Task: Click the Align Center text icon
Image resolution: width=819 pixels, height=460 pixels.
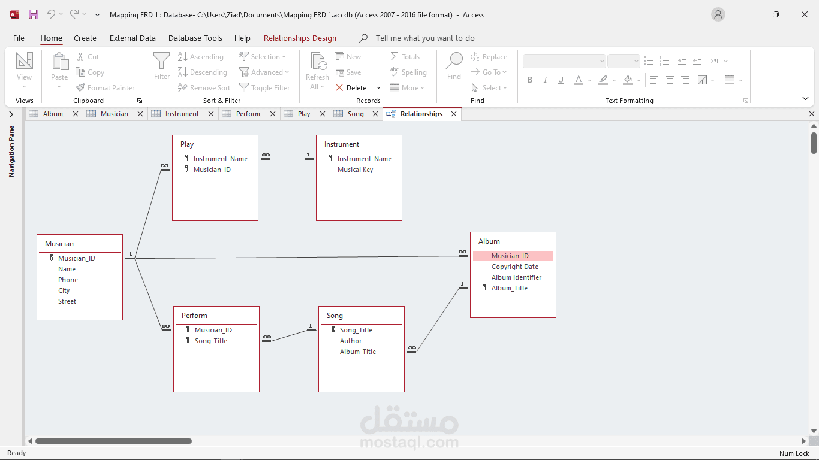Action: (x=669, y=80)
